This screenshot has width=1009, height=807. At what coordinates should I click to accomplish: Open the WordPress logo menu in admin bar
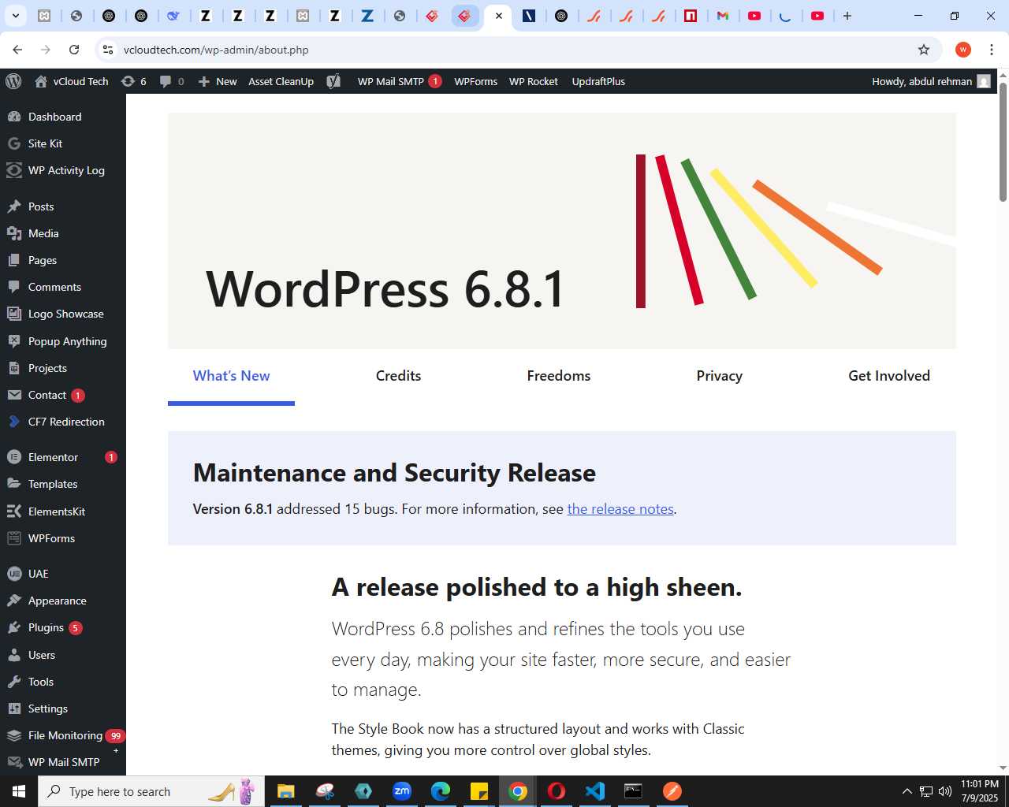click(x=13, y=81)
